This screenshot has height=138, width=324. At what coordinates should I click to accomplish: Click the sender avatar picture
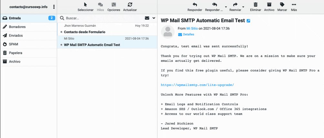click(x=167, y=32)
